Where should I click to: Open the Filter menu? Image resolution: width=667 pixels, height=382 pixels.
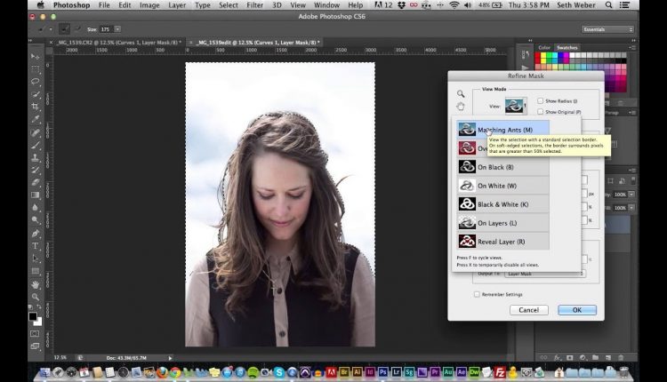click(255, 5)
